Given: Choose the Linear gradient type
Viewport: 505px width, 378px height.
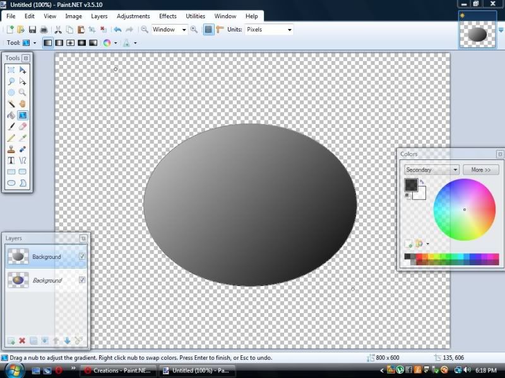Looking at the screenshot, I should pyautogui.click(x=48, y=43).
